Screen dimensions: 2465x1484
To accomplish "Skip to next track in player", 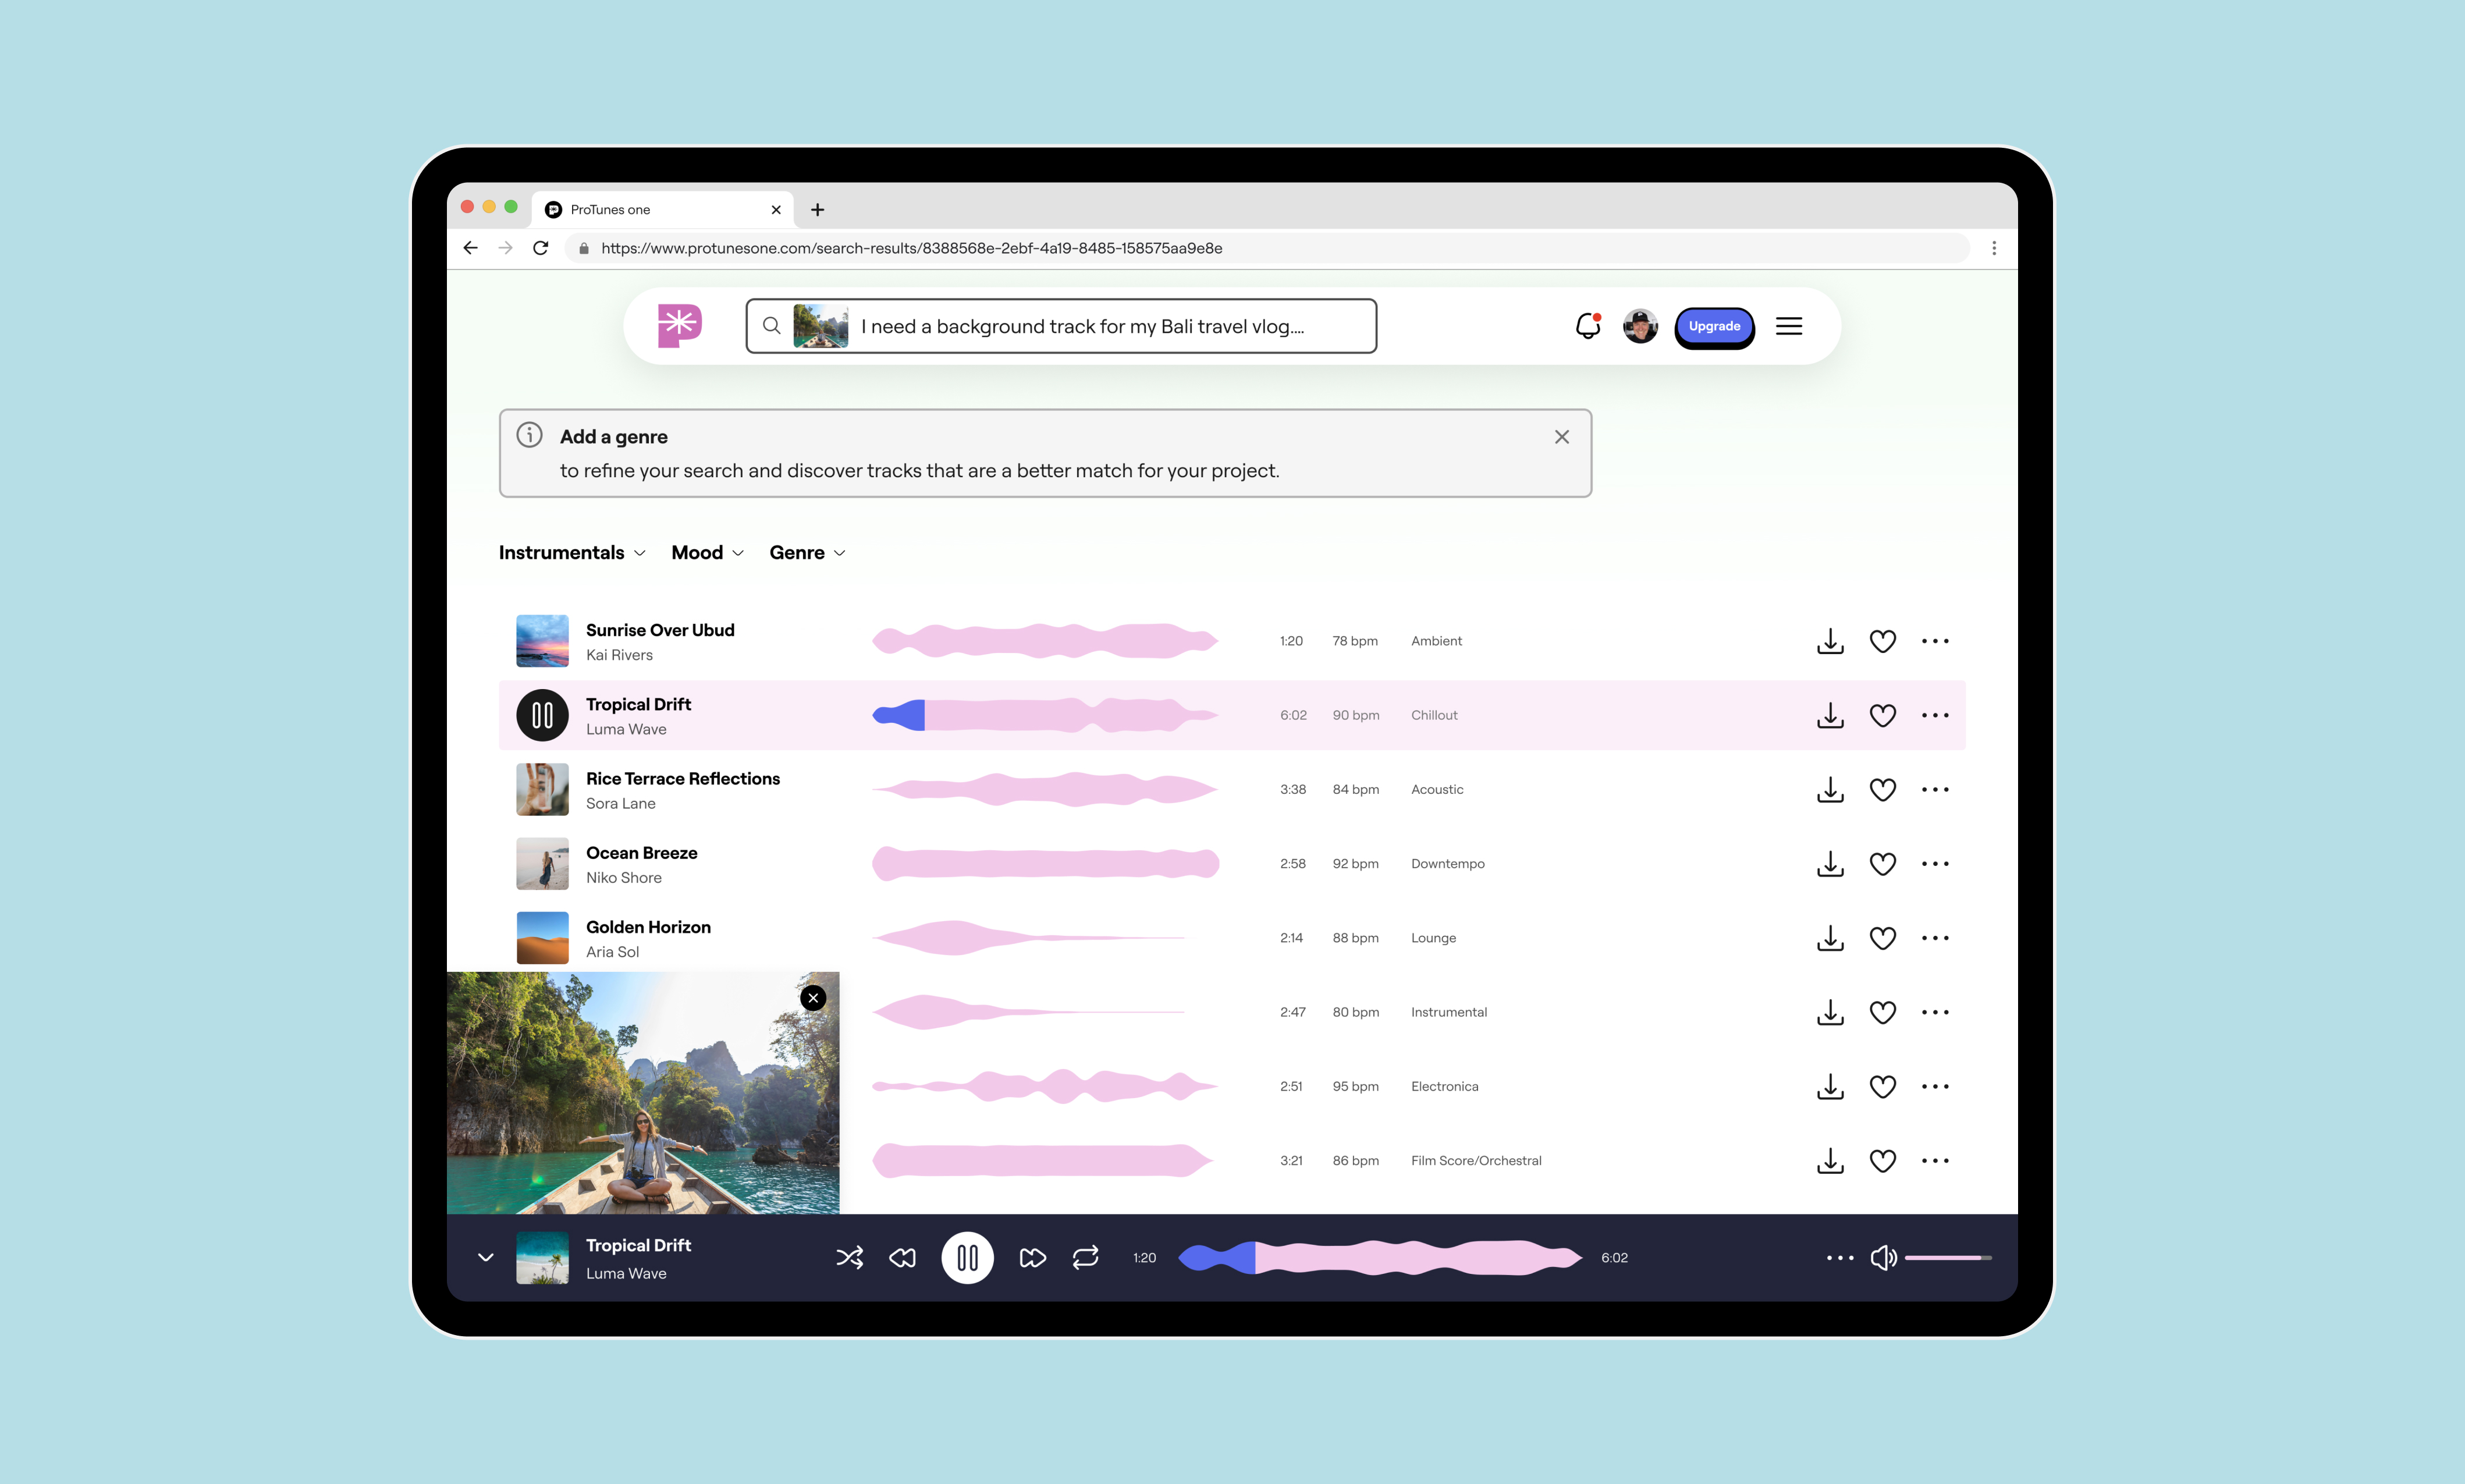I will (1032, 1258).
